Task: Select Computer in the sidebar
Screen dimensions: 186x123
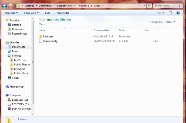Action: click(15, 95)
